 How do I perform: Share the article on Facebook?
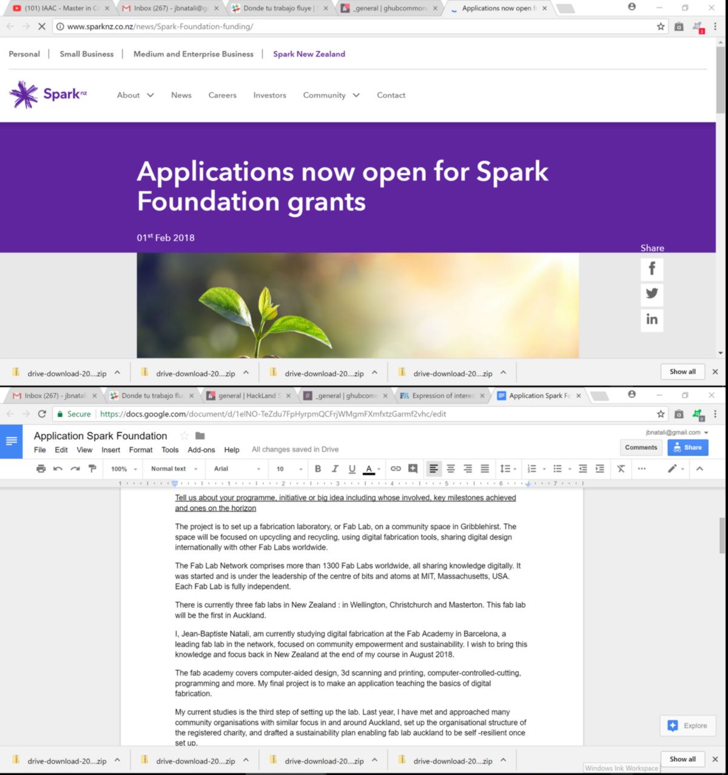click(x=652, y=269)
